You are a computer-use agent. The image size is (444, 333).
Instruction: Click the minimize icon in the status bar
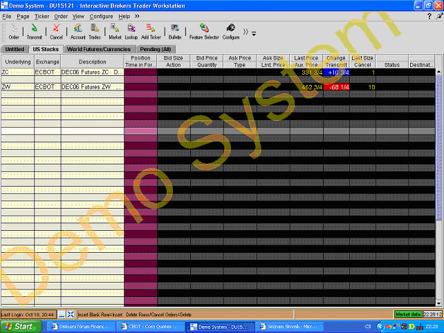62,314
